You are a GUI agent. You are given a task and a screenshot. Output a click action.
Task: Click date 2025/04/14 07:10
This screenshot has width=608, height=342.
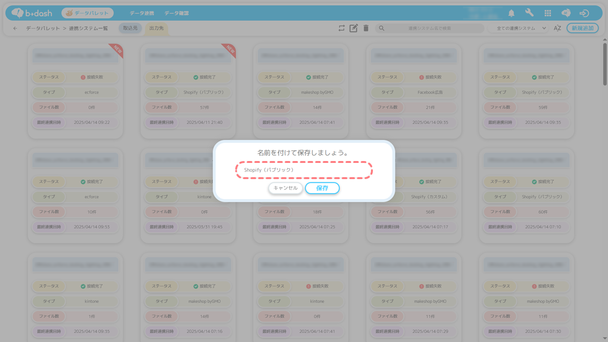pos(543,227)
